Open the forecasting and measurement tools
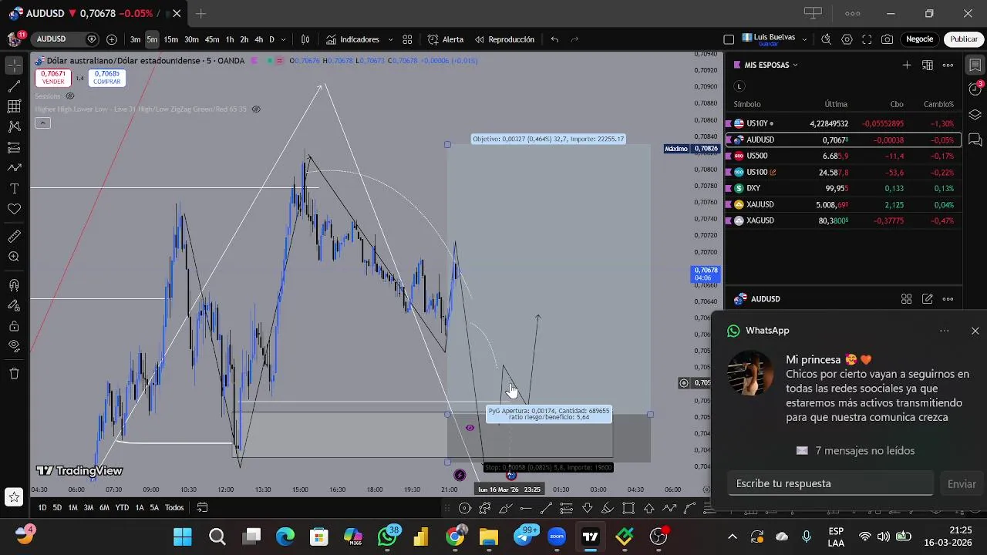Image resolution: width=987 pixels, height=555 pixels. pos(14,147)
